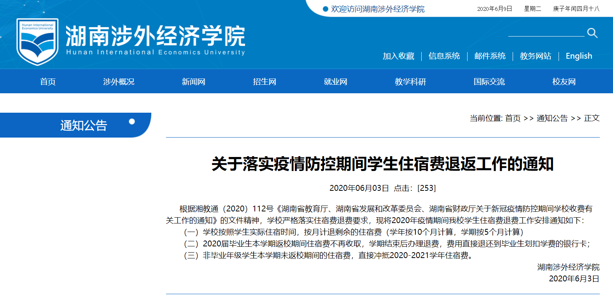Viewport: 613px width, 300px height.
Task: Open 国际交流 menu item
Action: click(x=489, y=82)
